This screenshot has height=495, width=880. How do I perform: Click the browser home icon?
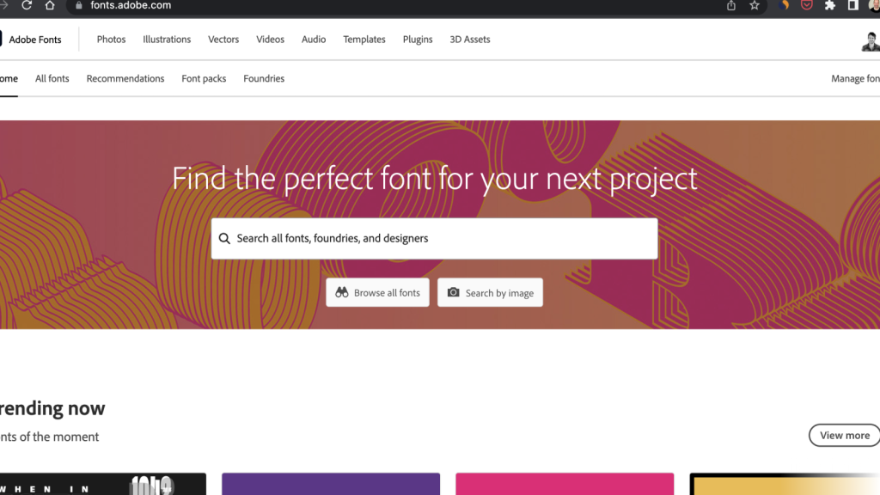point(49,5)
